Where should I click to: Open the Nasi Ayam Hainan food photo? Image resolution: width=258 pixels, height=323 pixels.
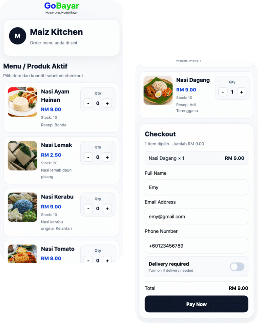point(23,102)
